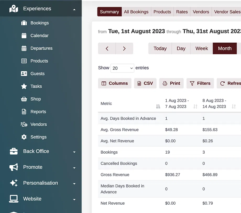
Task: Open Settings via the gear icon
Action: click(24, 137)
